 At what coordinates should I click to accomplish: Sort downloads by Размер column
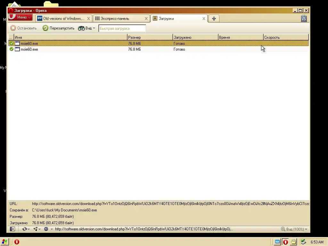(150, 37)
